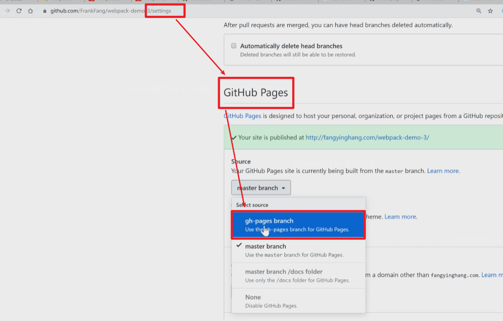Image resolution: width=503 pixels, height=321 pixels.
Task: Go to the browser home page icon
Action: pos(31,11)
